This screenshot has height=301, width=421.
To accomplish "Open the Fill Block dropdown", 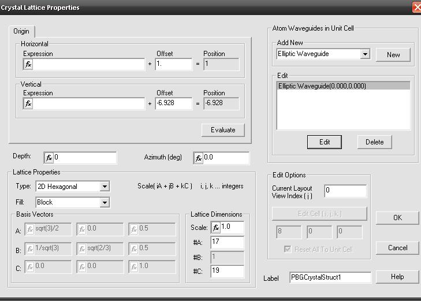I will [x=105, y=202].
